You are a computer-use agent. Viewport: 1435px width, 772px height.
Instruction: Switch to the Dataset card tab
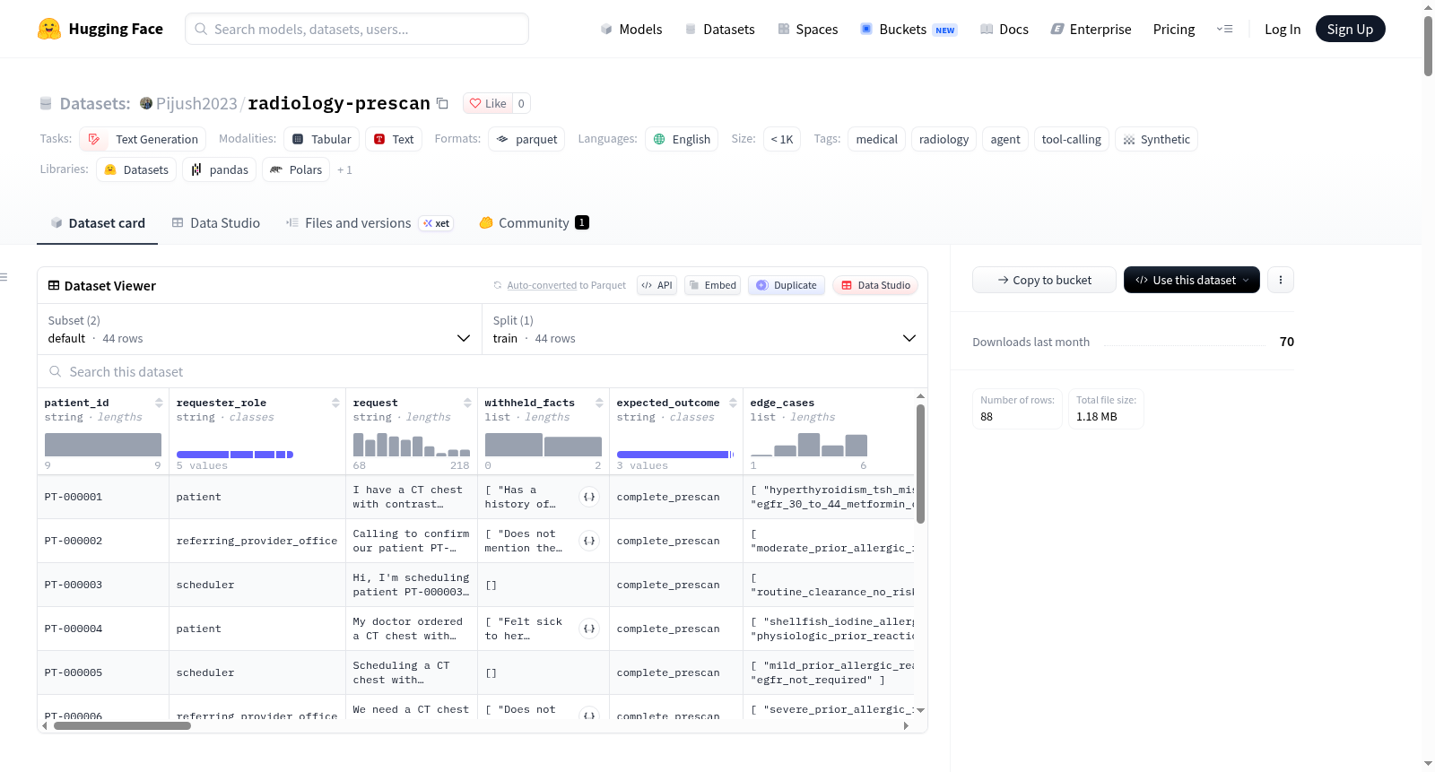tap(97, 223)
